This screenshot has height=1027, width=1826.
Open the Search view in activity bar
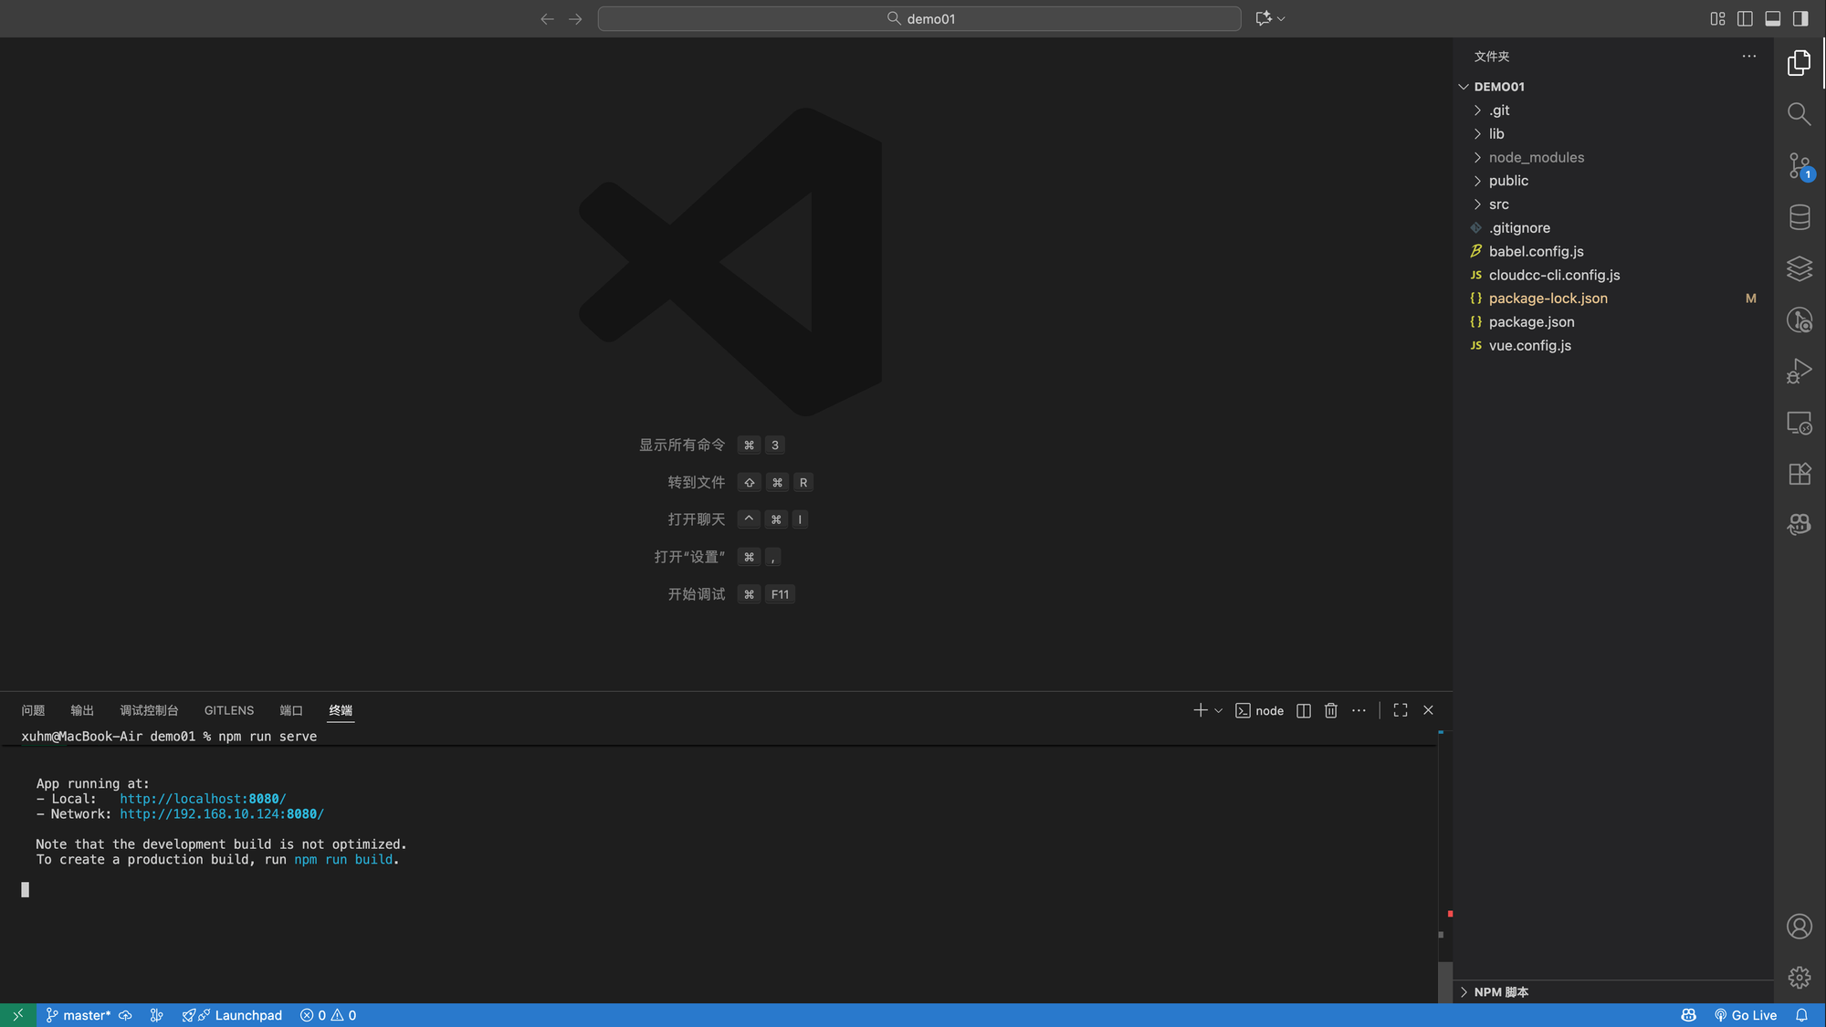pyautogui.click(x=1799, y=114)
